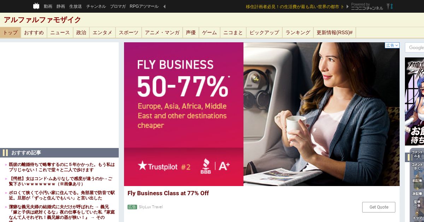Viewport: 424px width, 222px height.
Task: Go to next article via 次記事 arrow
Action: point(417,191)
